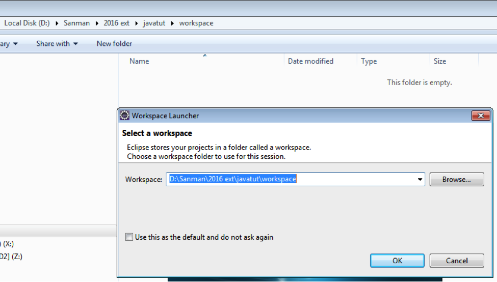
Task: Click the Browse... button
Action: point(457,180)
